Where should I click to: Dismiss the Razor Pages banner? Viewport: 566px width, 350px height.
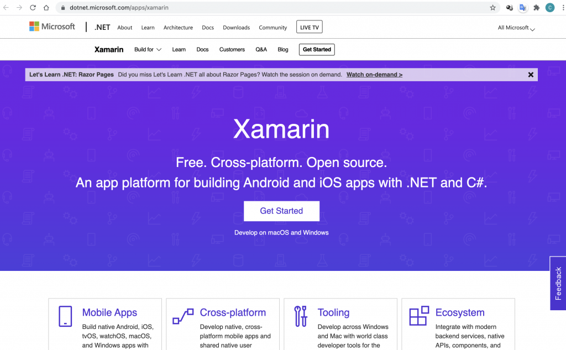pos(531,75)
